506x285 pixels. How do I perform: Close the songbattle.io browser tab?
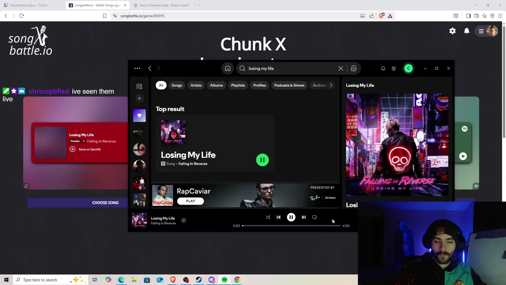125,5
